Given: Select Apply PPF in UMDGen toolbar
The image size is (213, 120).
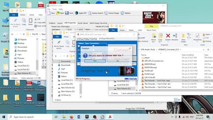Looking at the screenshot, I should (81, 13).
